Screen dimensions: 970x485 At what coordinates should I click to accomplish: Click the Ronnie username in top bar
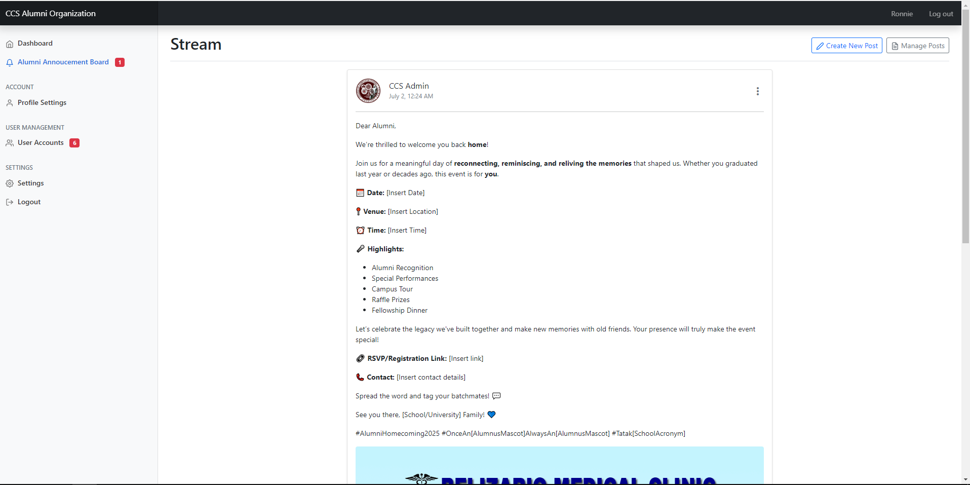coord(902,14)
